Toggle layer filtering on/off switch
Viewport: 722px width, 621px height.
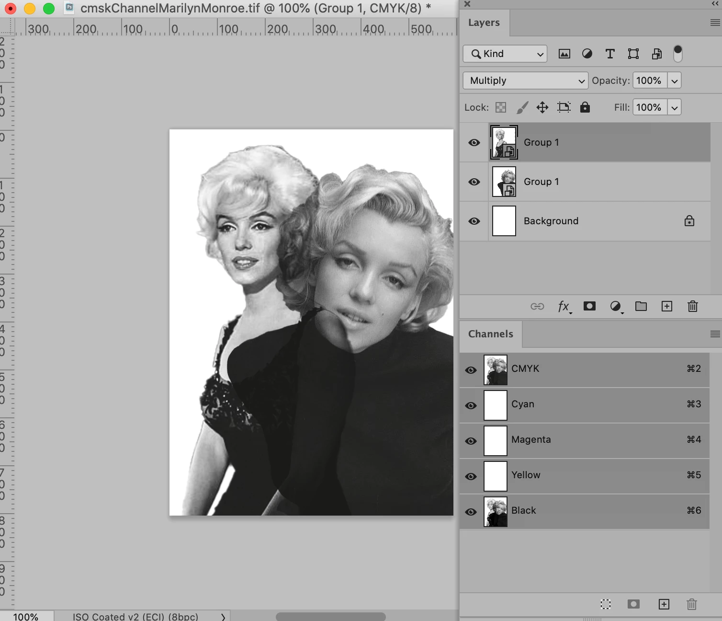pos(677,54)
